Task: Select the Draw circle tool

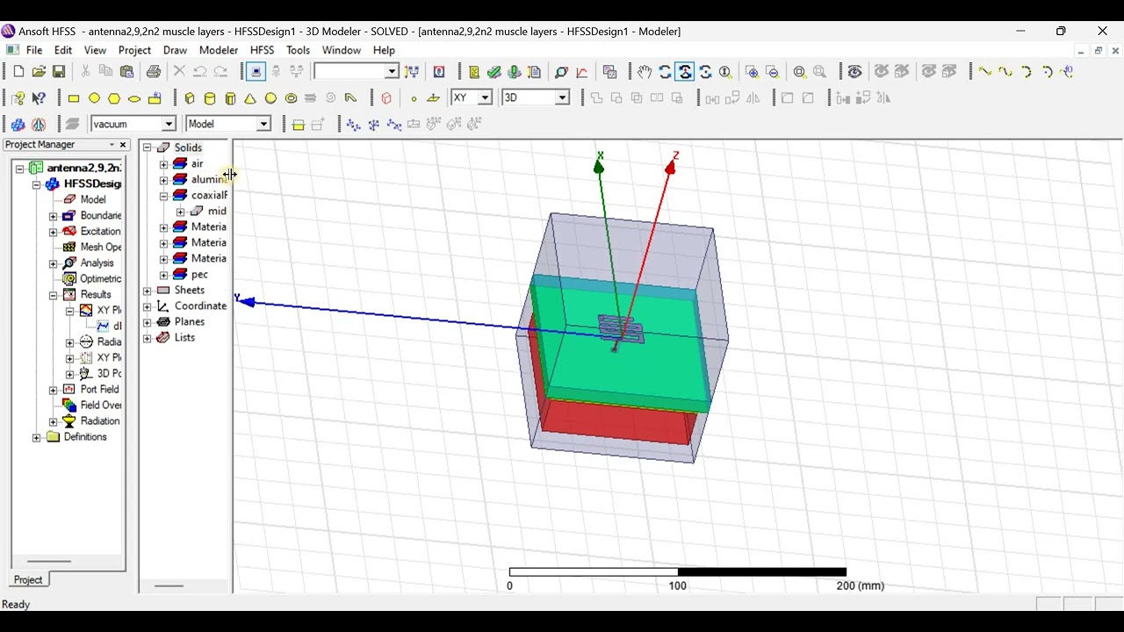Action: tap(94, 98)
